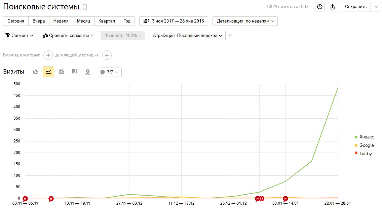Toggle the Google series in legend
The height and width of the screenshot is (210, 382).
click(x=364, y=145)
